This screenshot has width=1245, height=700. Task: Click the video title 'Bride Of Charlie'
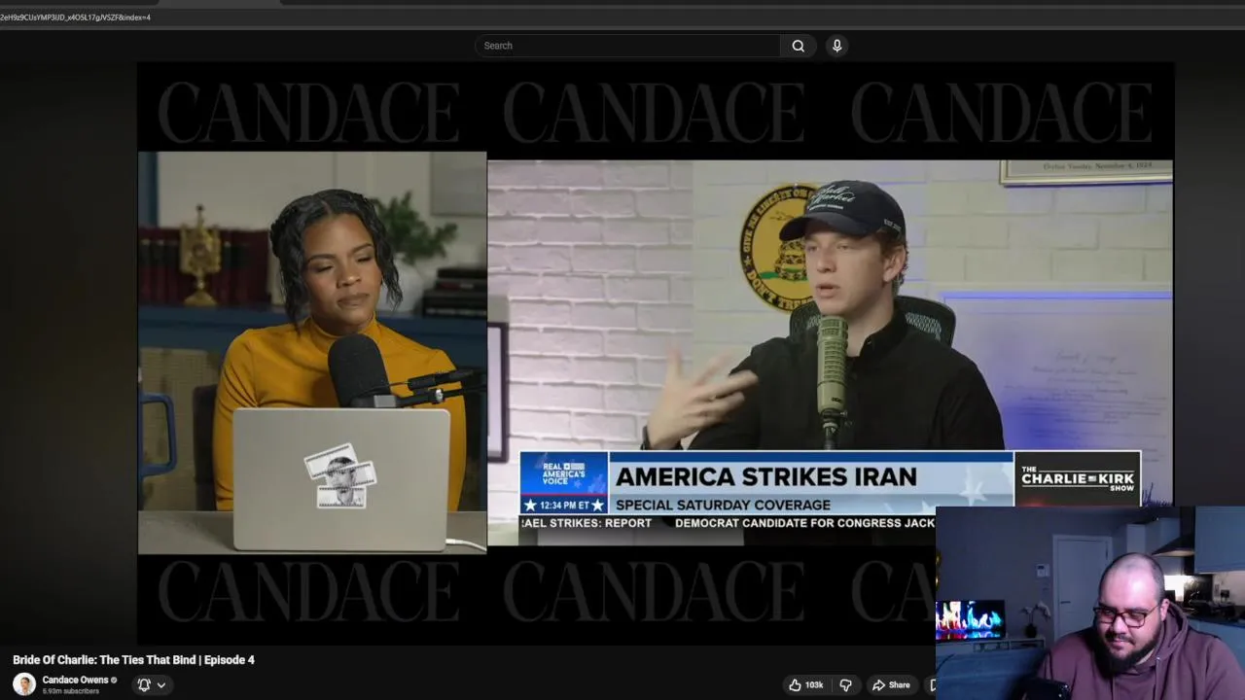tap(133, 660)
